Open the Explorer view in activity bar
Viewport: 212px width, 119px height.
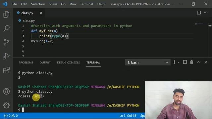pos(6,14)
